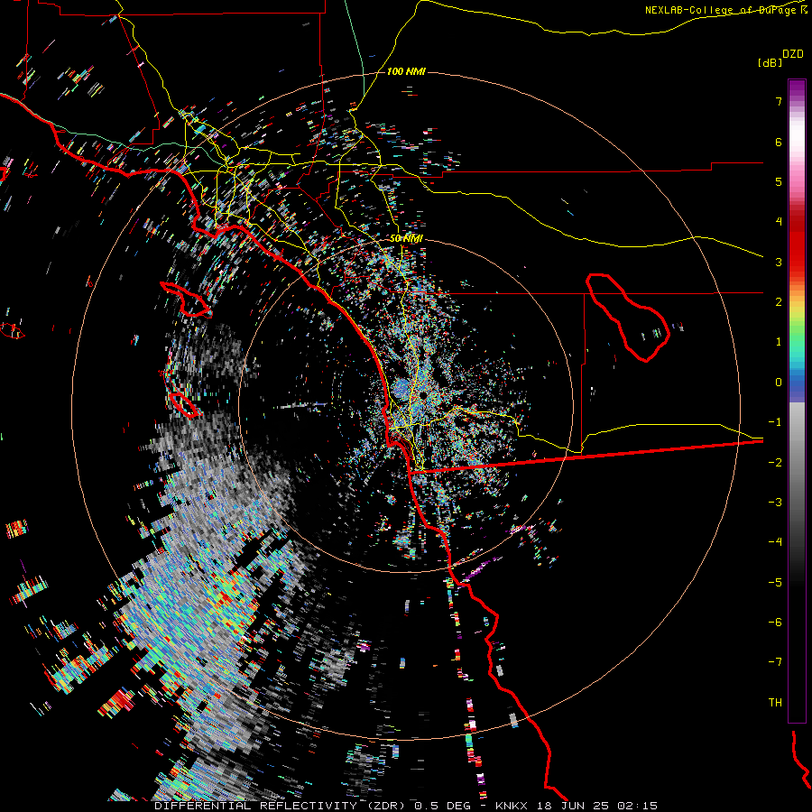The height and width of the screenshot is (812, 812).
Task: Click the 02:15 timestamp
Action: coord(636,806)
